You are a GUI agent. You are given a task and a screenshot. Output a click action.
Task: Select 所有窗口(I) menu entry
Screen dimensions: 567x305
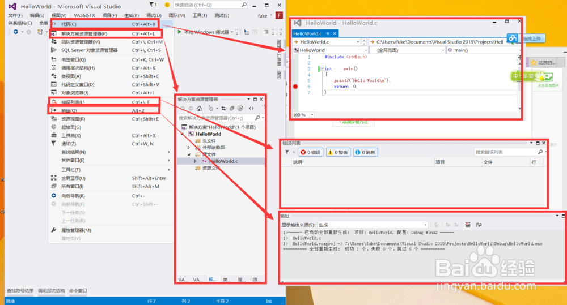pos(111,186)
